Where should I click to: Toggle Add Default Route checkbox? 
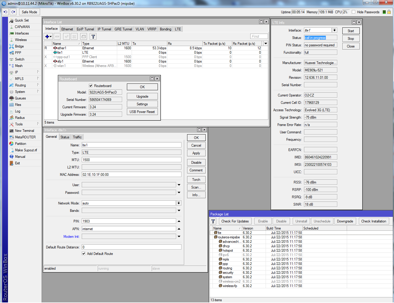pyautogui.click(x=84, y=254)
